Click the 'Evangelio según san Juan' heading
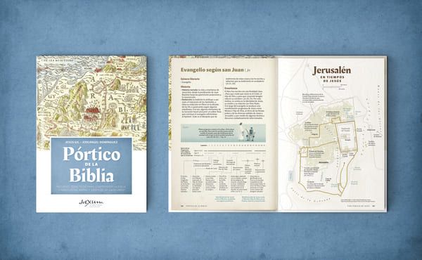 (212, 70)
